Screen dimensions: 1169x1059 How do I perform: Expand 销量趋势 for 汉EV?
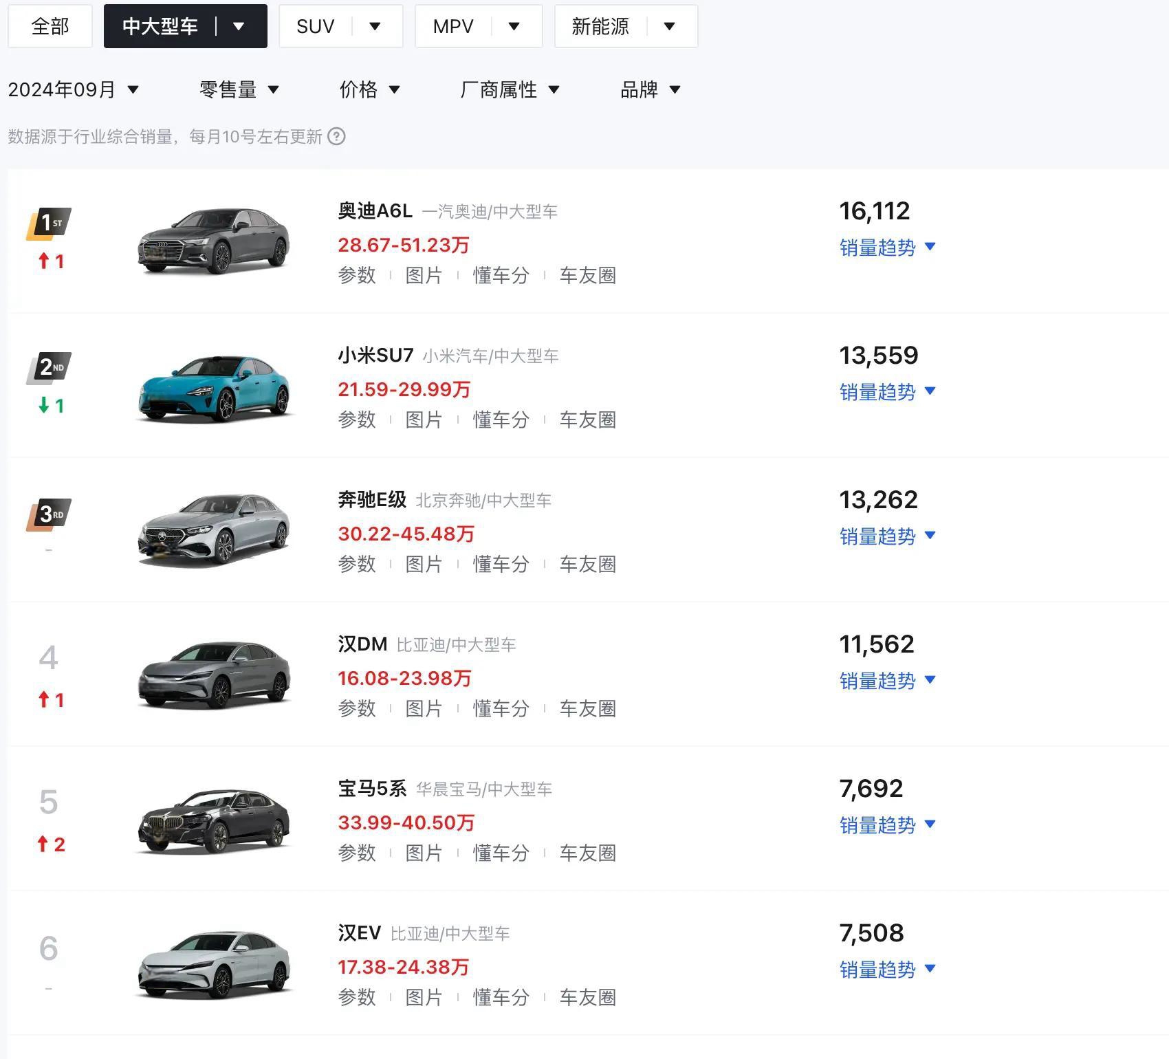[x=887, y=970]
